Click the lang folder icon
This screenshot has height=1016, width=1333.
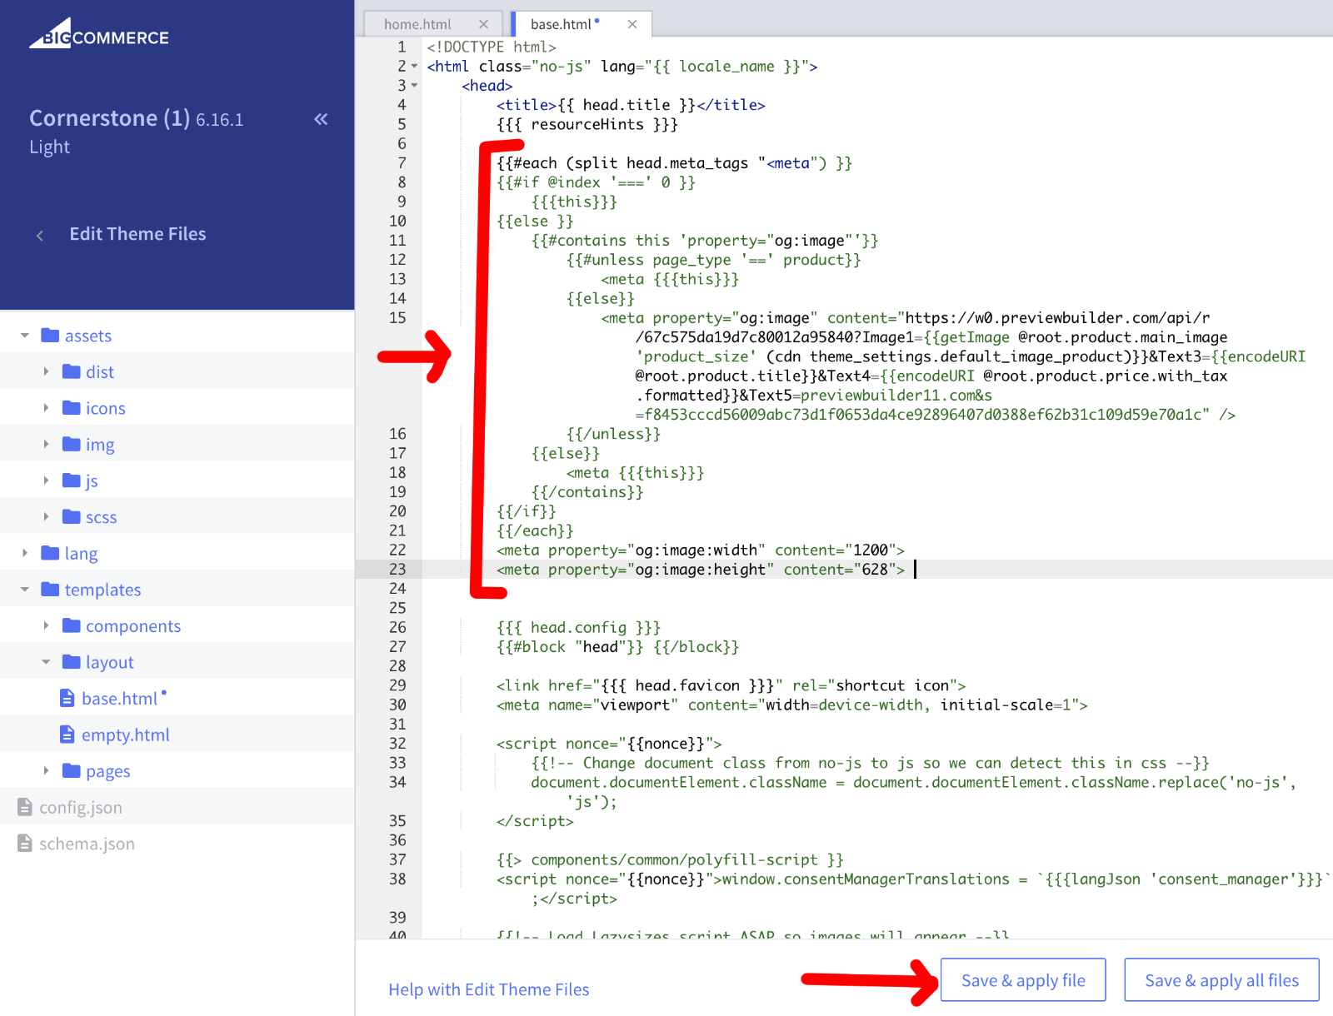click(x=50, y=553)
